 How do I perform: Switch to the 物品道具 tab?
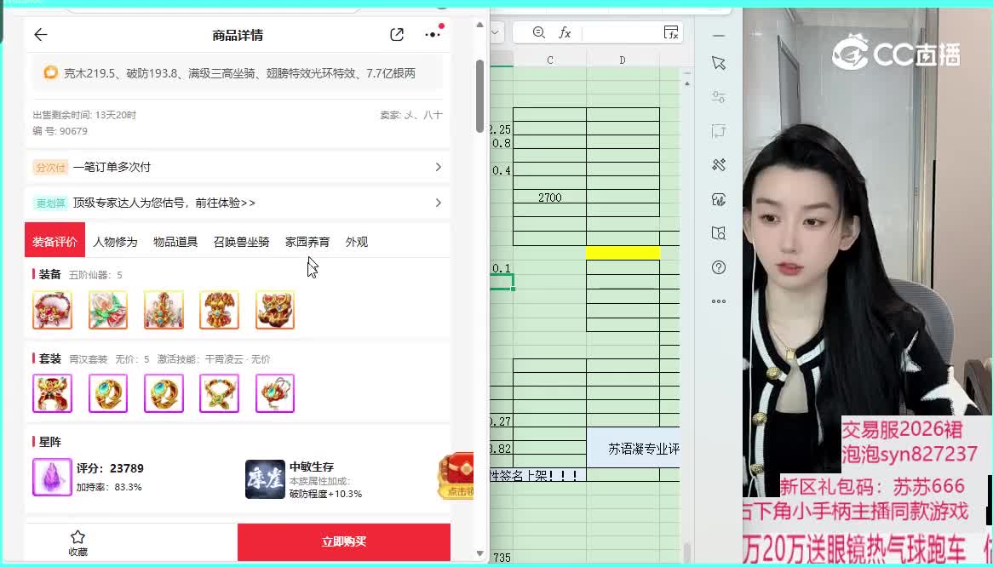175,242
